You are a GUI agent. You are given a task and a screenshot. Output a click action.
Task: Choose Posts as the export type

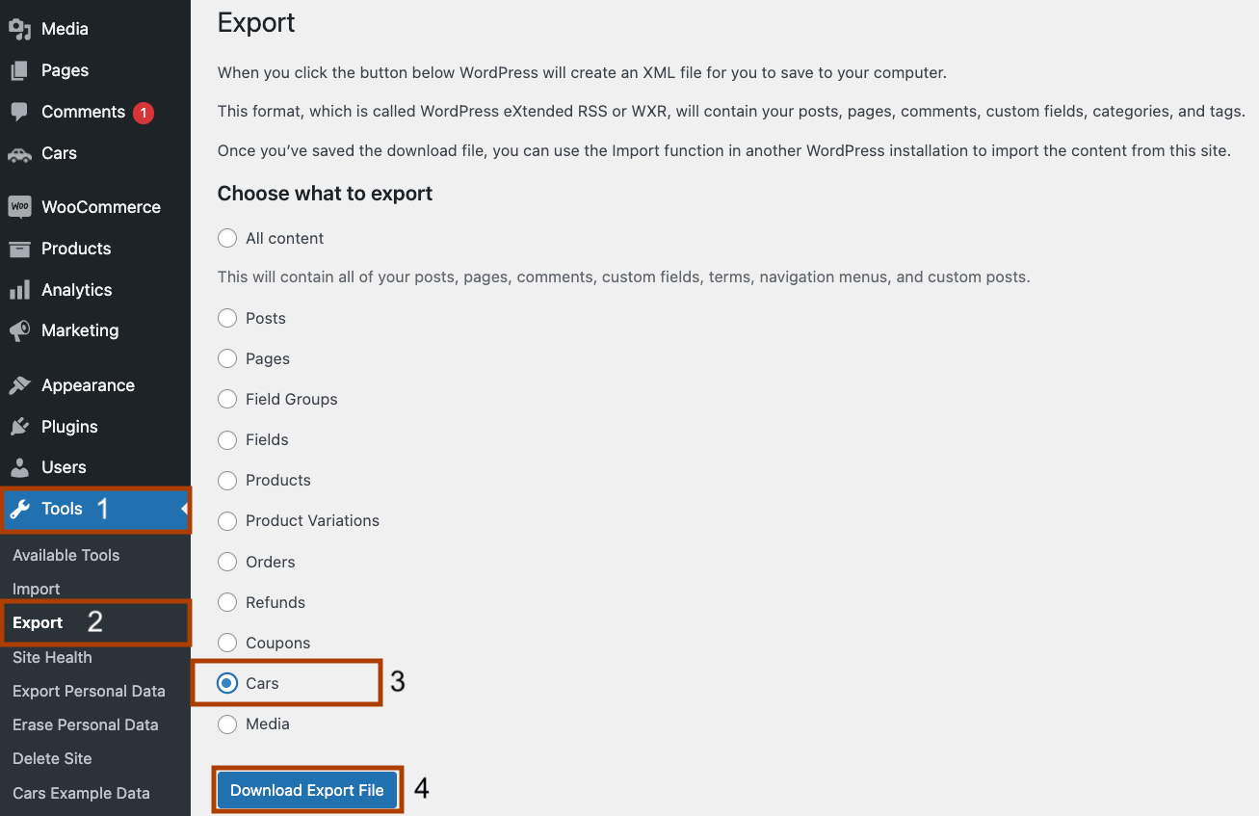pos(227,318)
